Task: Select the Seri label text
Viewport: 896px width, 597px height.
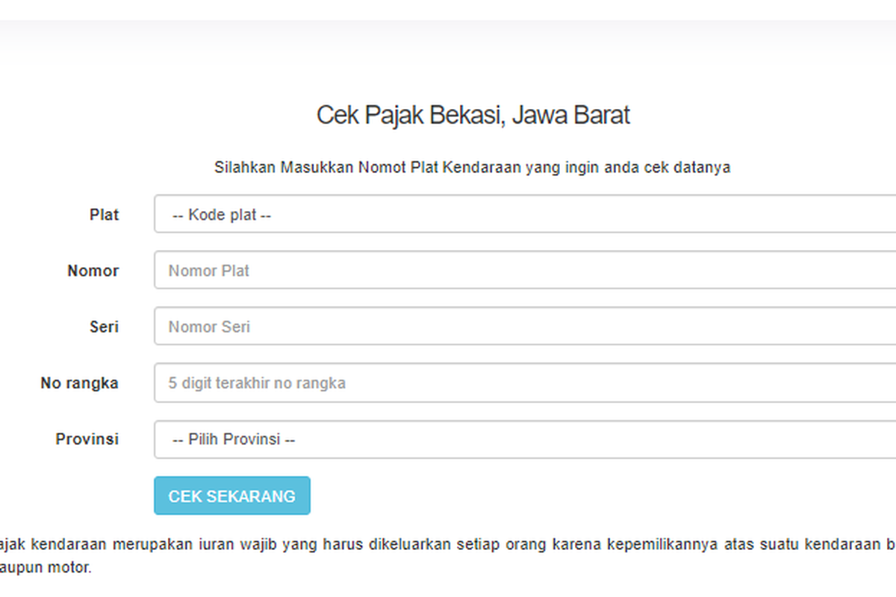Action: pos(105,326)
